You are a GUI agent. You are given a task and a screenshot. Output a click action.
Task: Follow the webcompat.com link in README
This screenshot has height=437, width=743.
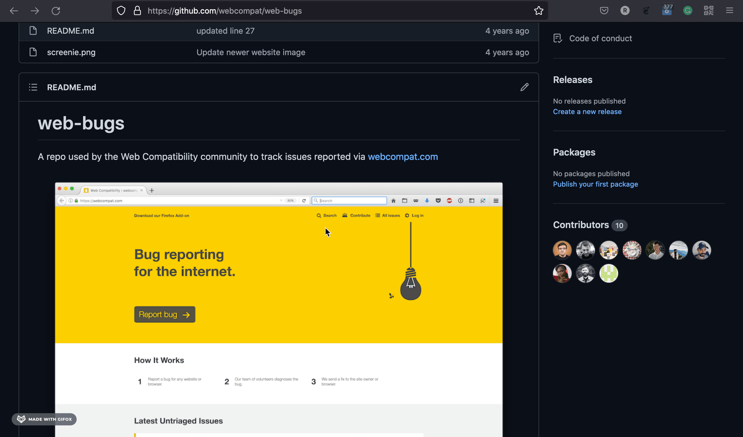(403, 156)
